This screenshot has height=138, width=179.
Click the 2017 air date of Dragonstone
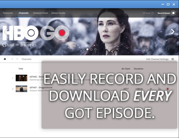[x=126, y=89]
